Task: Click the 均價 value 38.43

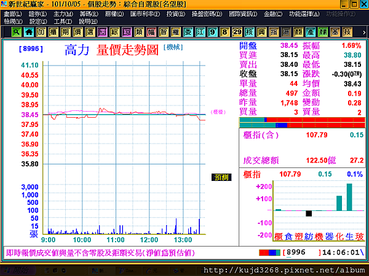Action: pyautogui.click(x=352, y=84)
